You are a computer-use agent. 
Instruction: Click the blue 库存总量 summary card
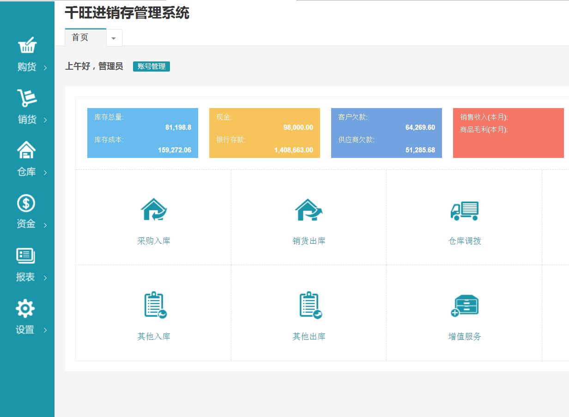143,133
